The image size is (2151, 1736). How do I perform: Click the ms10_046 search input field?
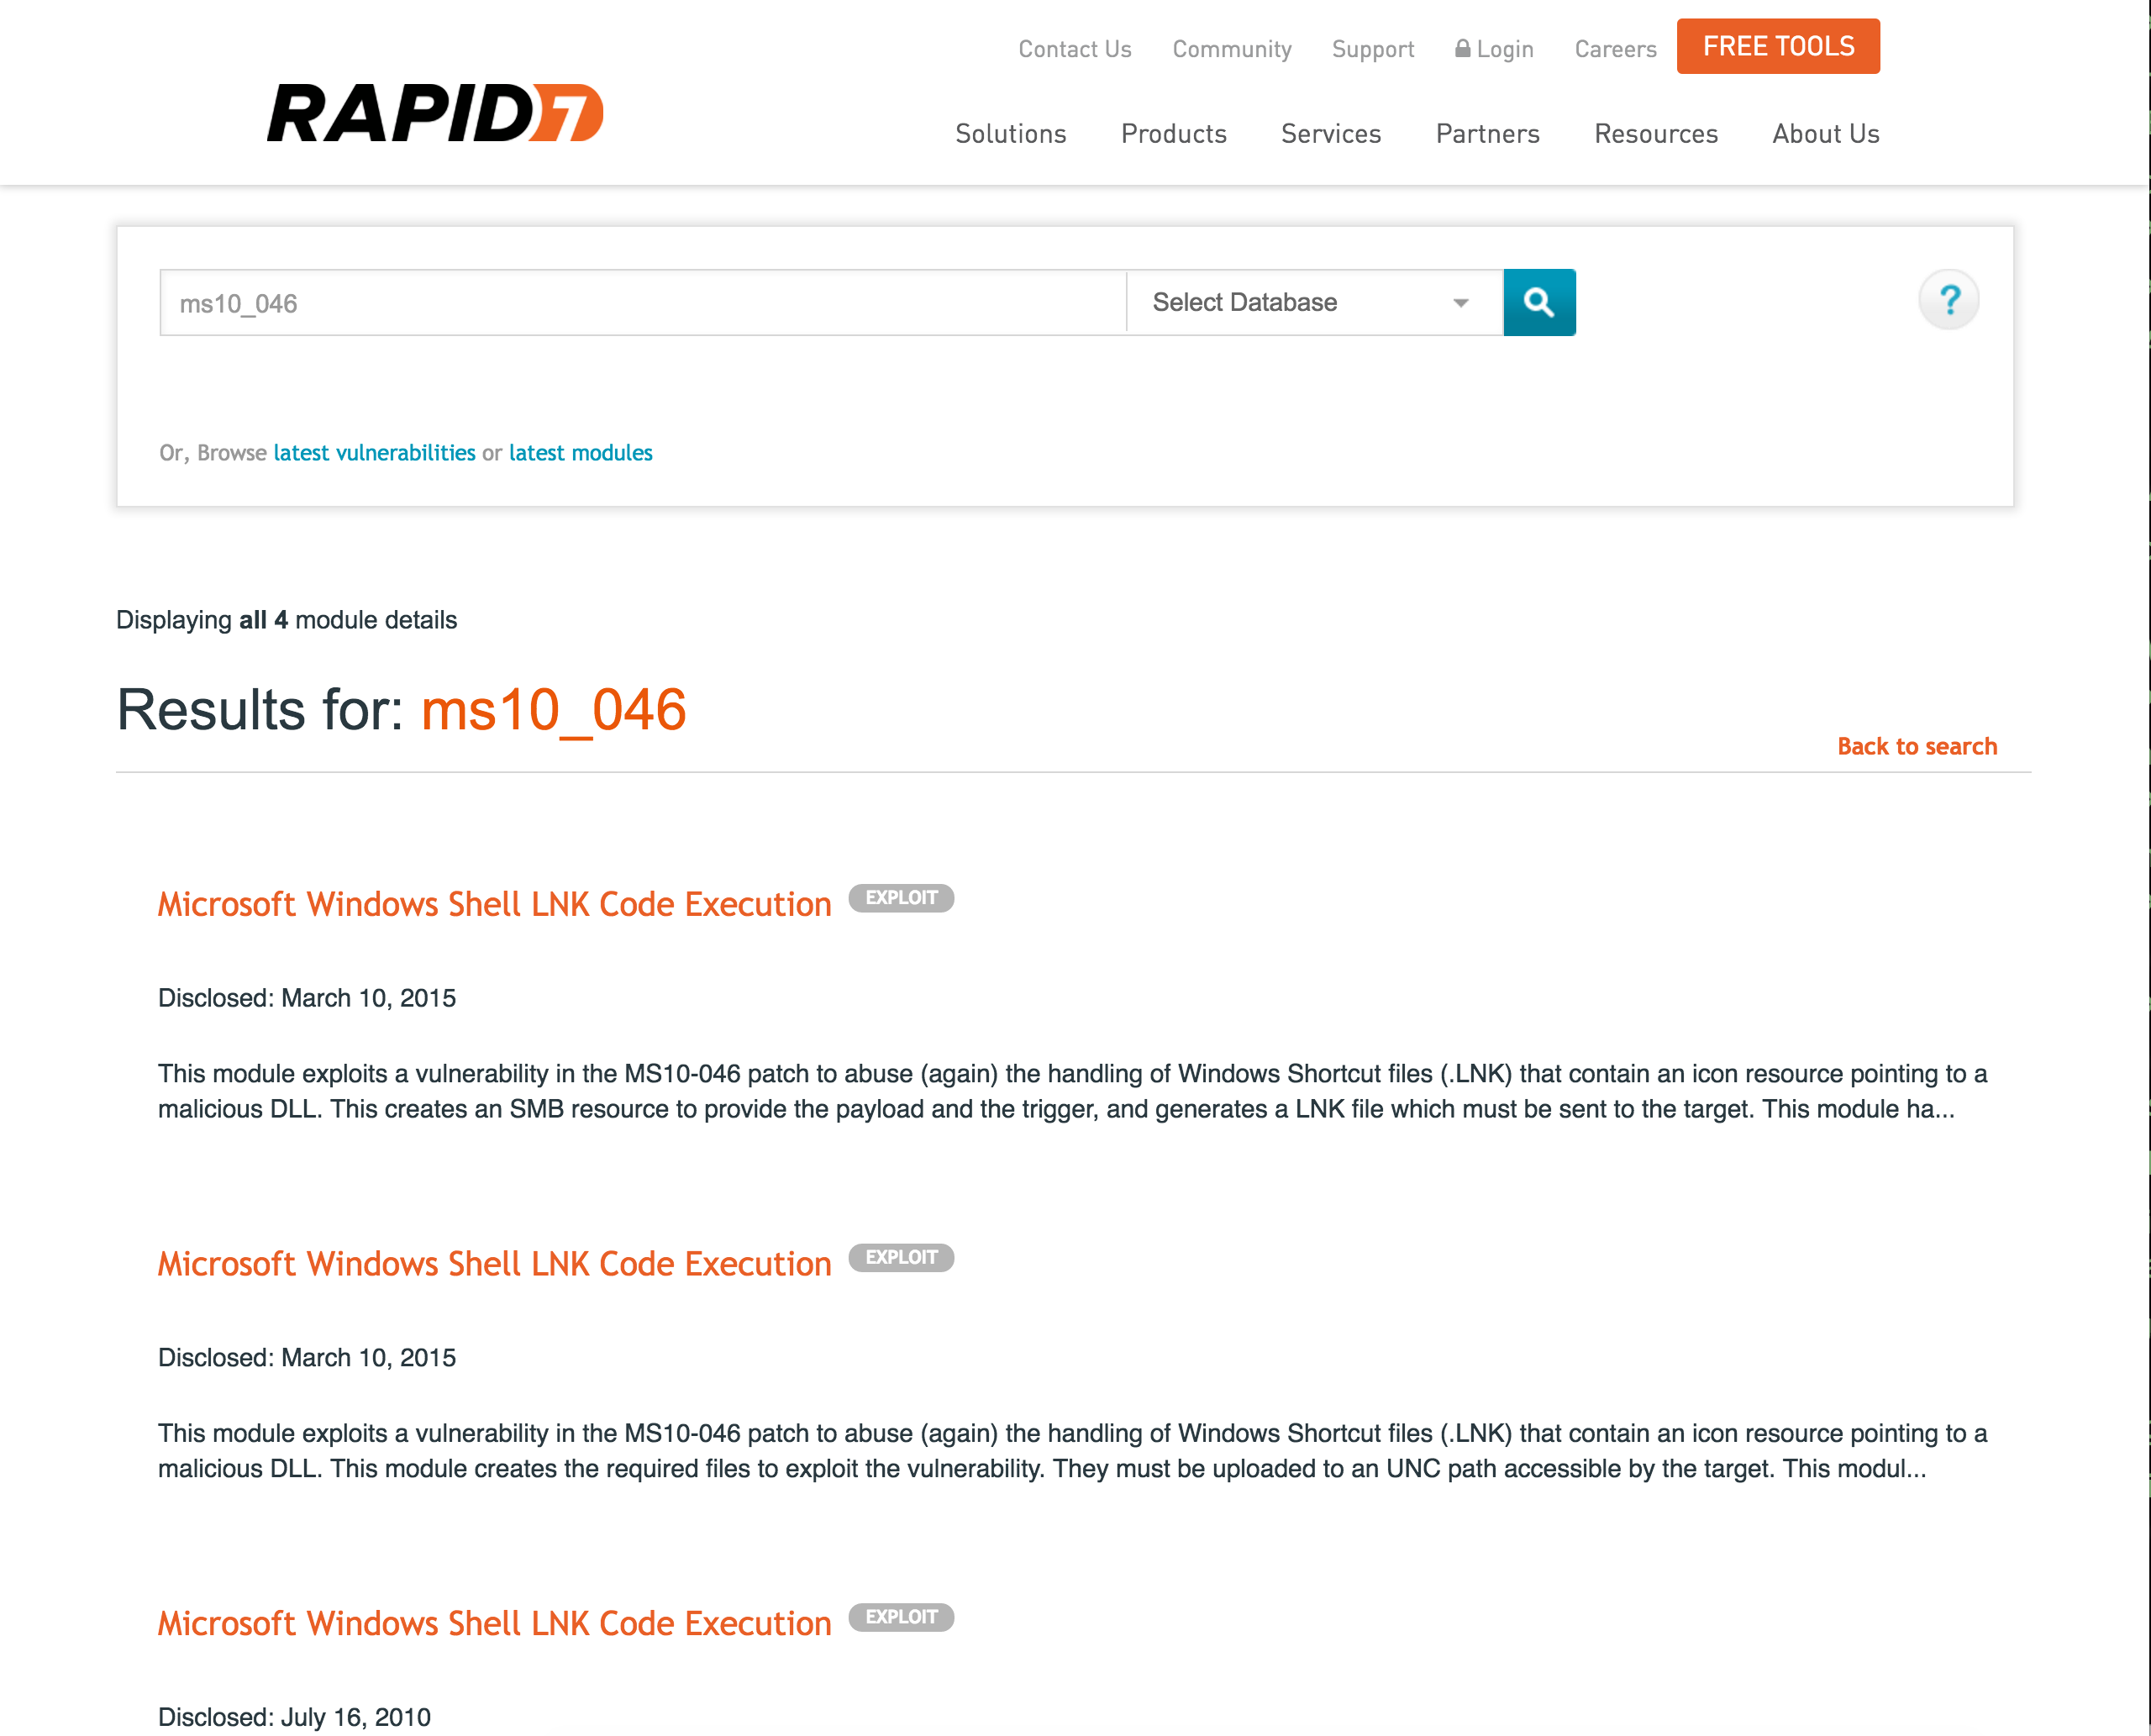pyautogui.click(x=641, y=302)
